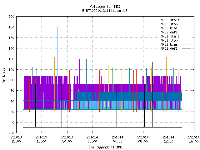Click the 251013 20:00 time tick label
Image resolution: width=200 pixels, height=150 pixels.
click(67, 139)
